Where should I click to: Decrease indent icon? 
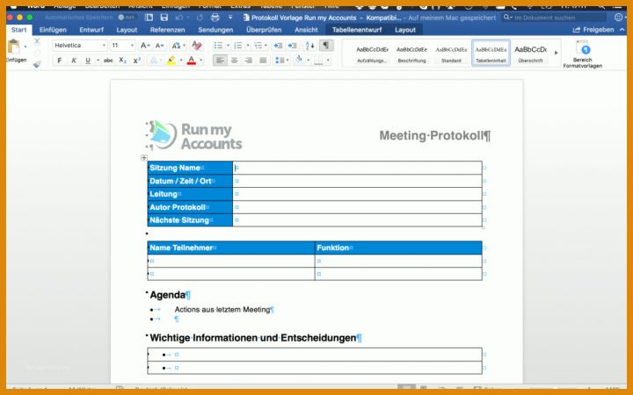coord(278,46)
